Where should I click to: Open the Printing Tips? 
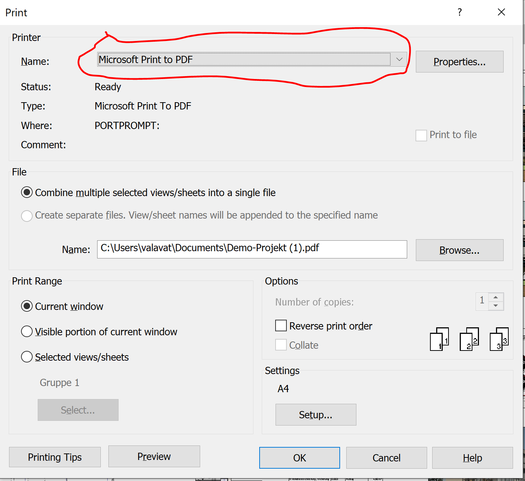pos(54,457)
